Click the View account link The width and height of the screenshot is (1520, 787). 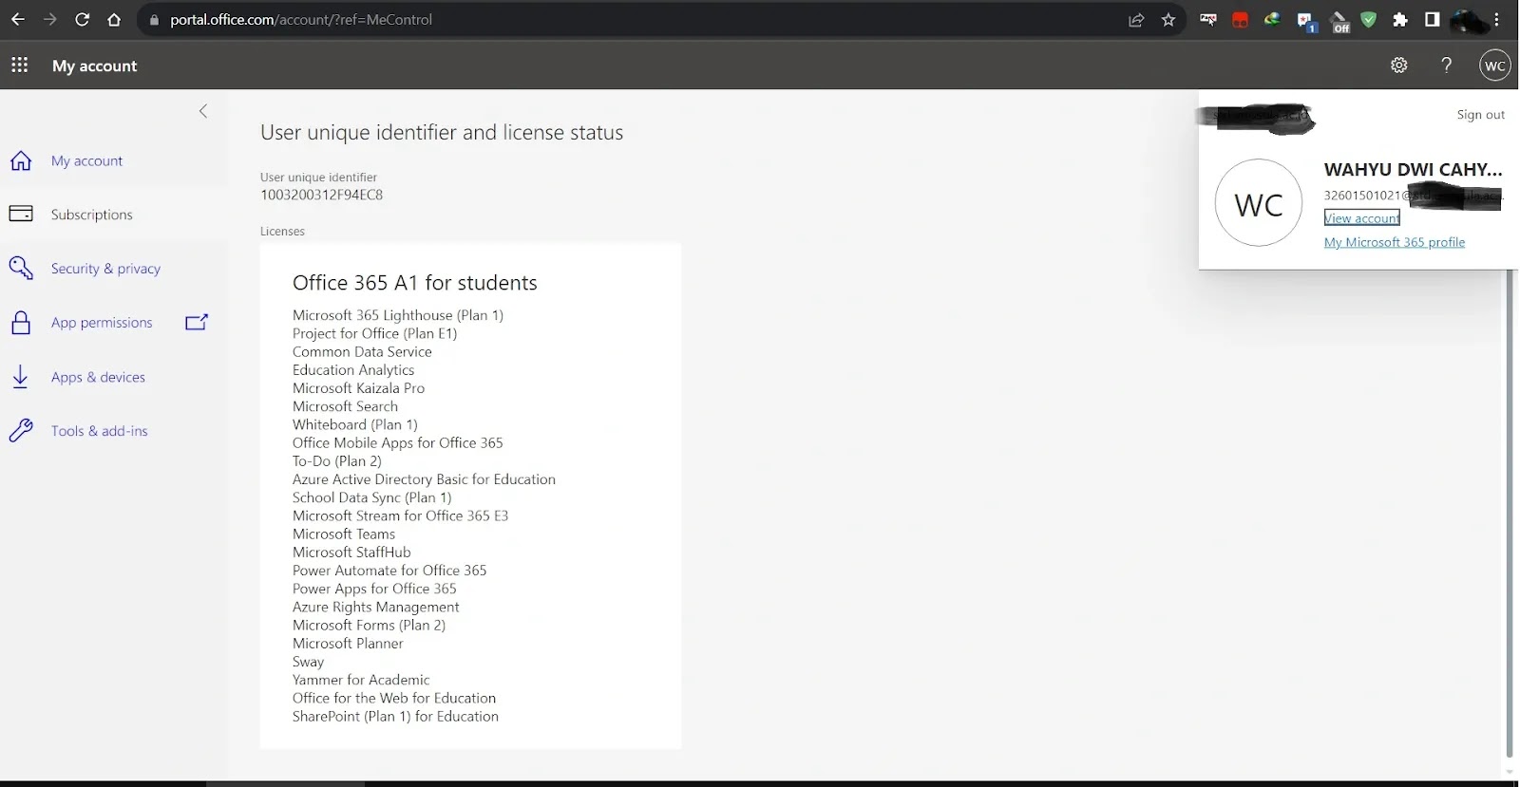click(1361, 218)
